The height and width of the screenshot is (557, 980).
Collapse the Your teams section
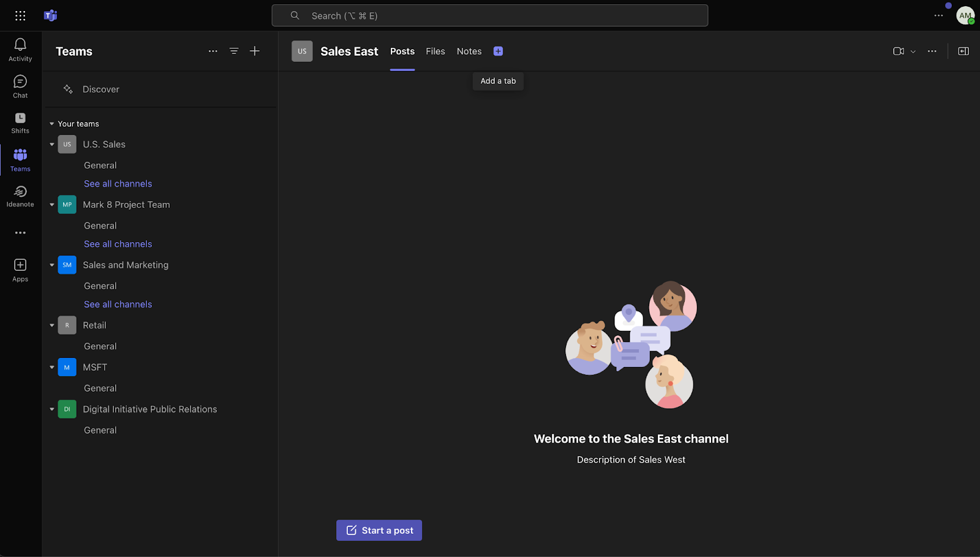[x=52, y=124]
